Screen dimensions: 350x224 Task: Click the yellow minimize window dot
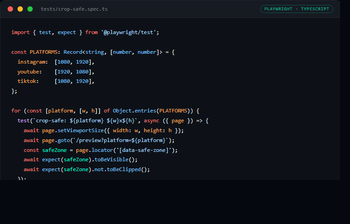tap(20, 9)
